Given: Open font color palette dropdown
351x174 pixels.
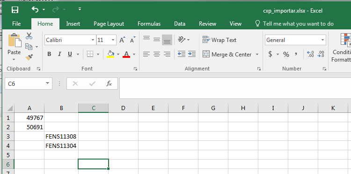Looking at the screenshot, I should [134, 54].
